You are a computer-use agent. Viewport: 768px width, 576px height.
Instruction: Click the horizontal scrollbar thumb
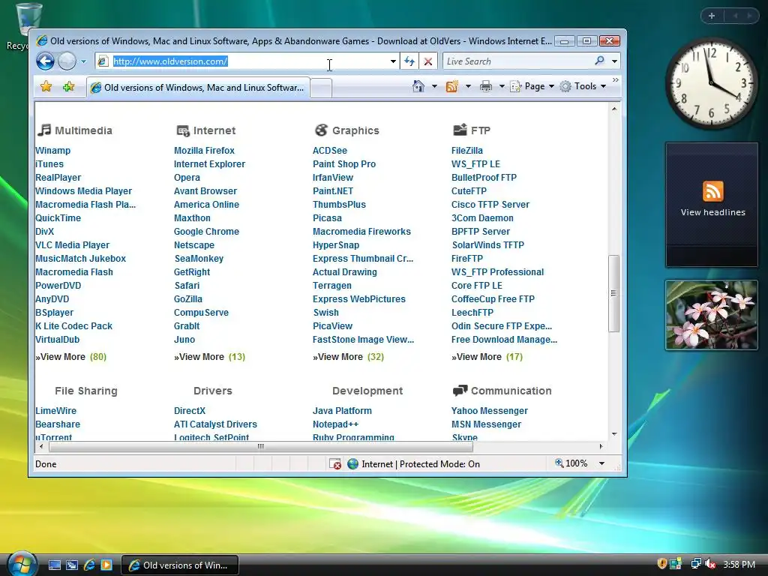(x=260, y=446)
